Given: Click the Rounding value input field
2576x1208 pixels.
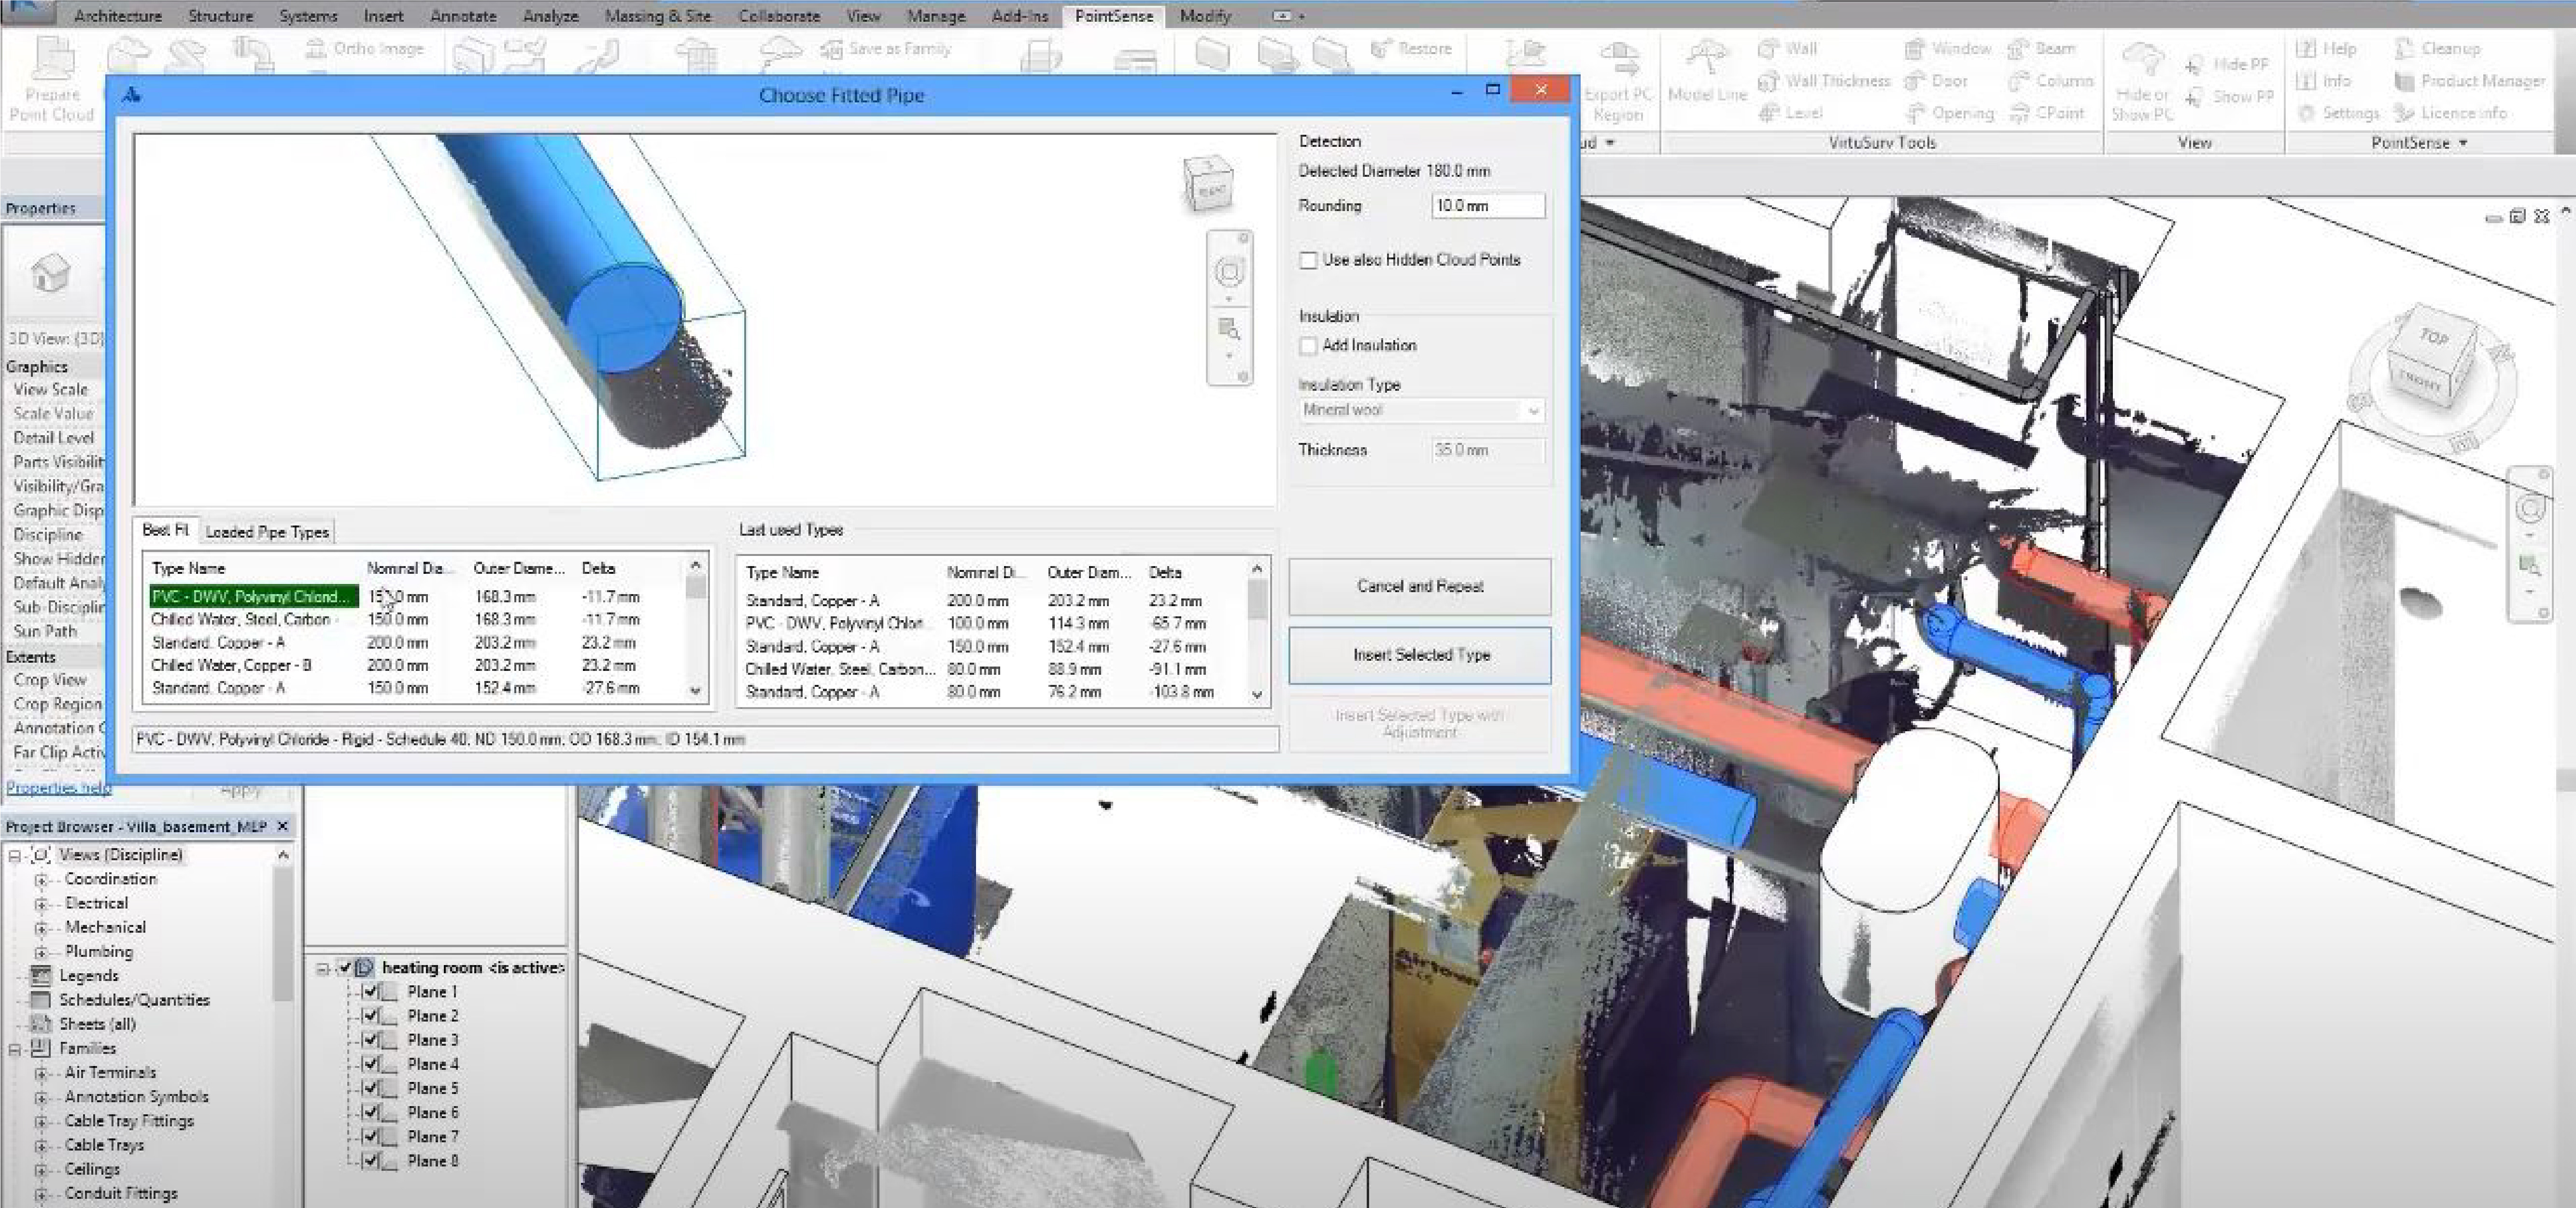Looking at the screenshot, I should [1488, 206].
